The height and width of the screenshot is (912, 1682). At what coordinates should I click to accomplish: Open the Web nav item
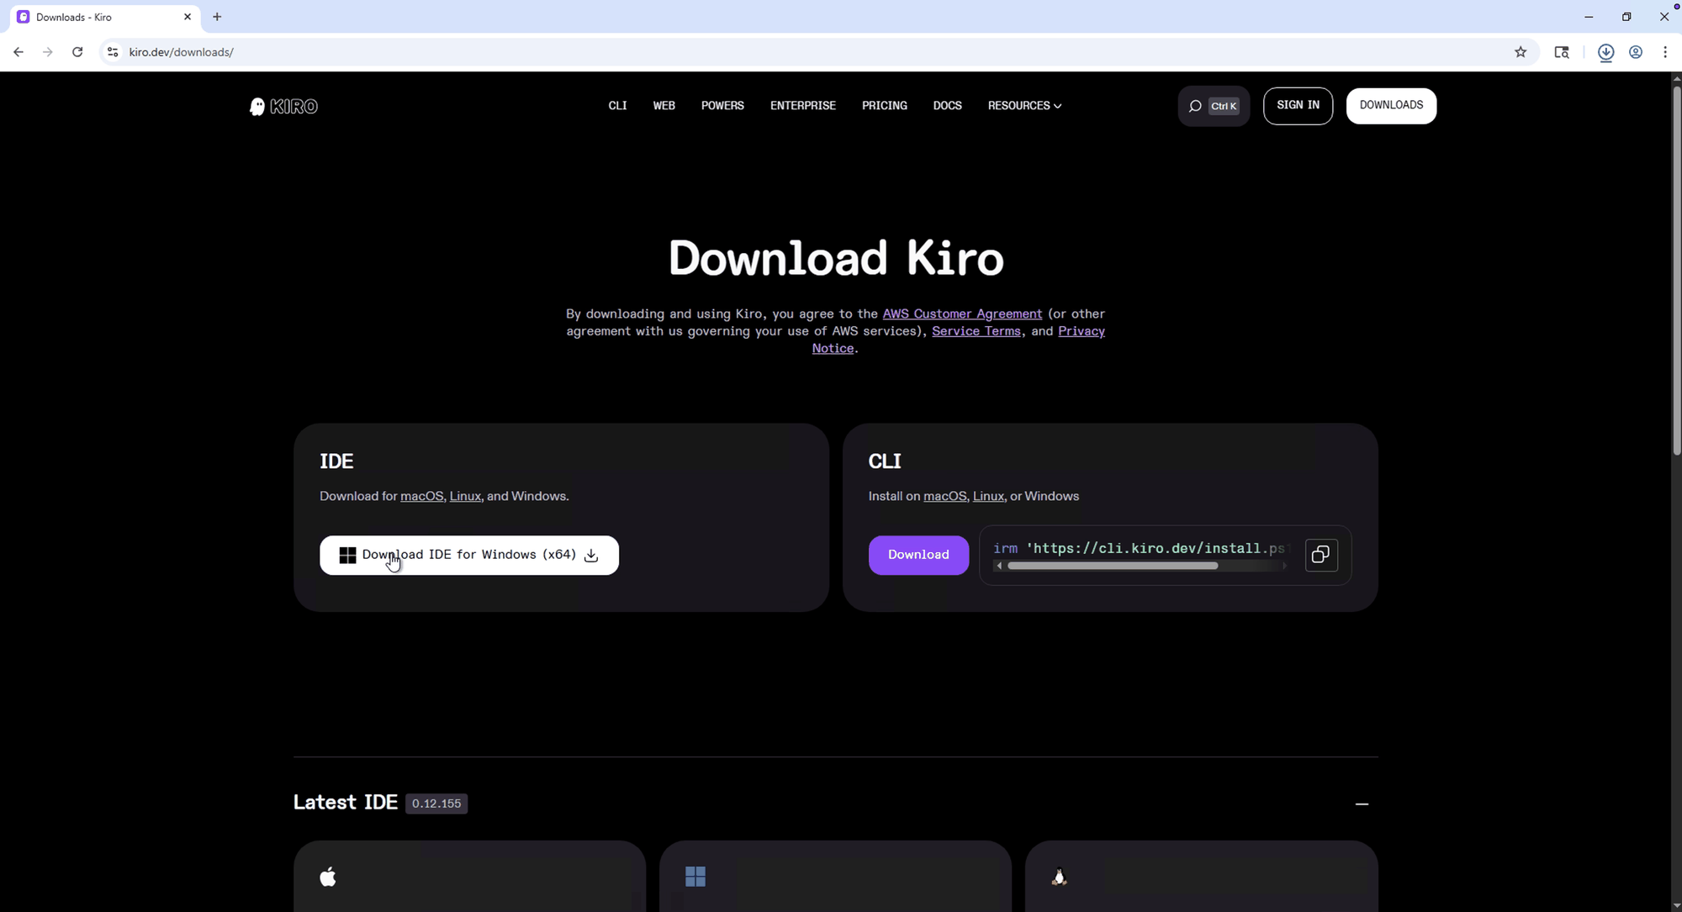664,106
